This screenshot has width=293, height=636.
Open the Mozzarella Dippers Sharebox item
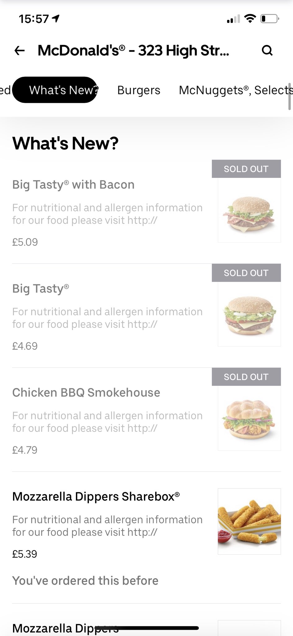coord(96,497)
